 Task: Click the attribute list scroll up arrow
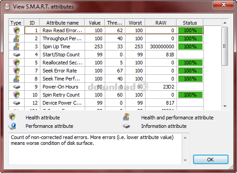(225, 23)
